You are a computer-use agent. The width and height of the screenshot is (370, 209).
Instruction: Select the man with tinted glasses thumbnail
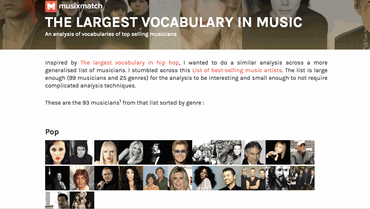click(x=180, y=152)
